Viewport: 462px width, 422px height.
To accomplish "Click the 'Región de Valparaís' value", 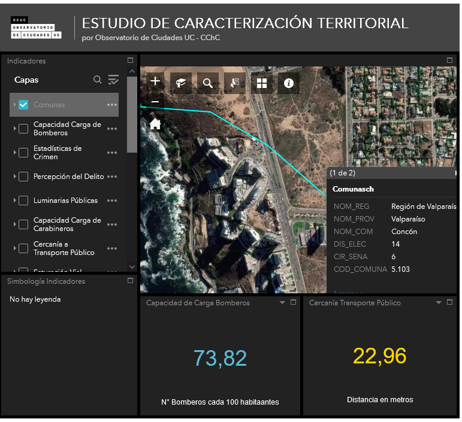I will pyautogui.click(x=424, y=207).
